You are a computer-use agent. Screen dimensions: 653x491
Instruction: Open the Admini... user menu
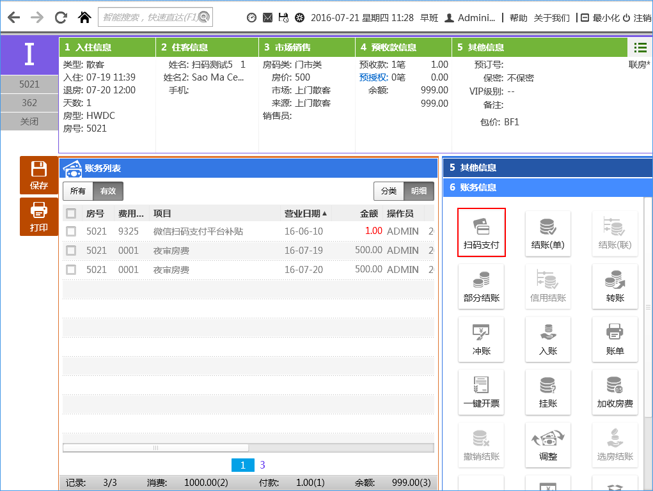click(x=469, y=17)
